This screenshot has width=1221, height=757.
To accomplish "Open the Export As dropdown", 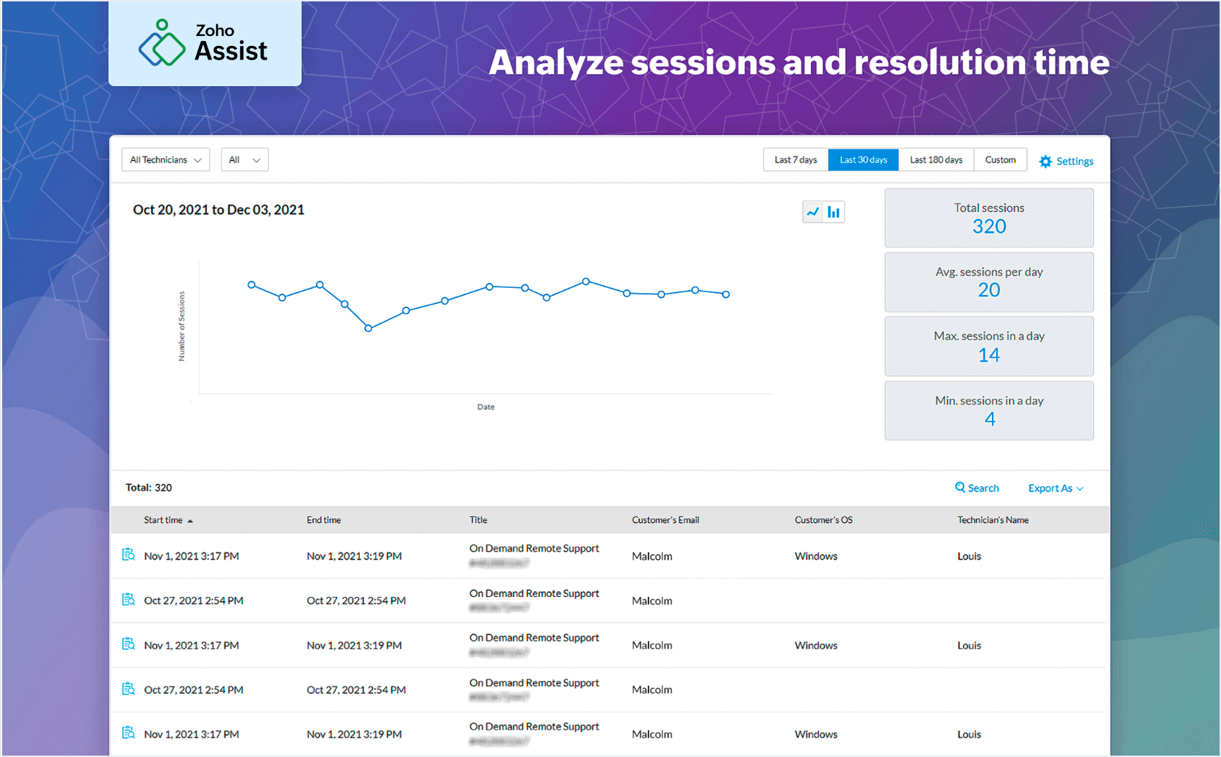I will 1056,488.
